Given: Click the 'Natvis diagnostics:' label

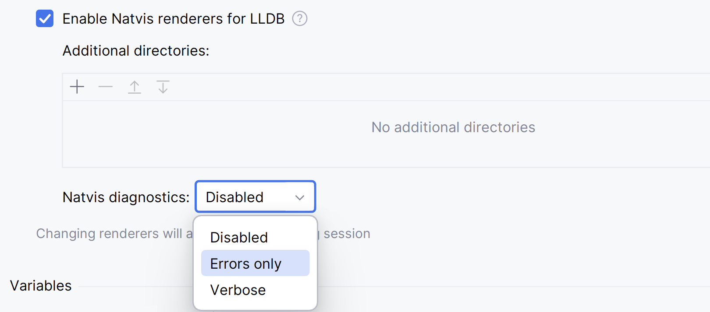Looking at the screenshot, I should 126,197.
